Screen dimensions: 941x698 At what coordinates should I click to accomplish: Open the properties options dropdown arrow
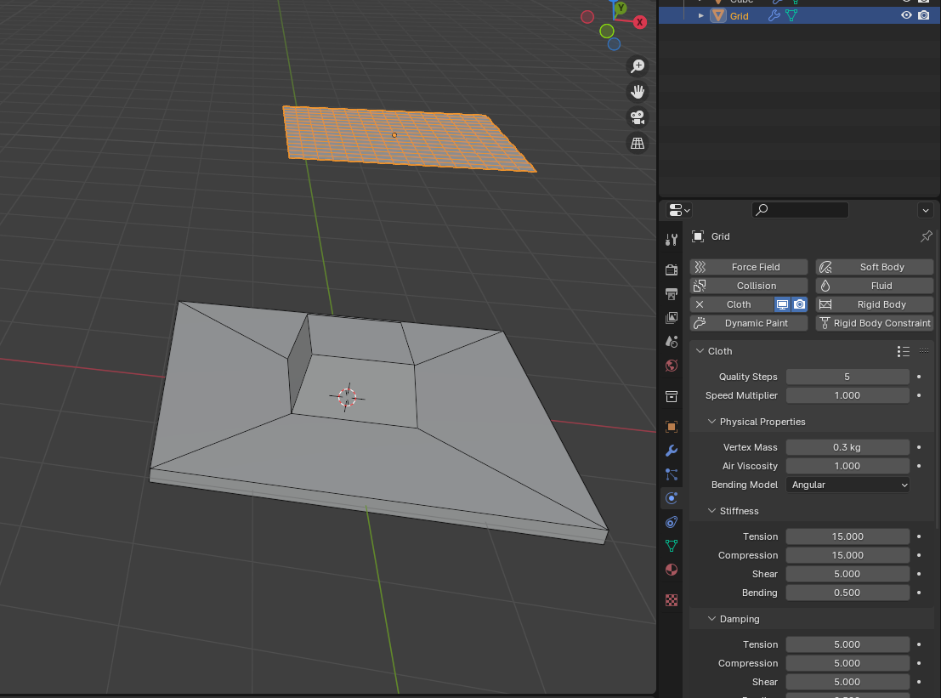(926, 211)
